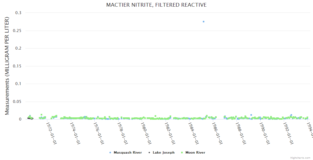Click the black Lake Joseph diamond points cluster

30,118
